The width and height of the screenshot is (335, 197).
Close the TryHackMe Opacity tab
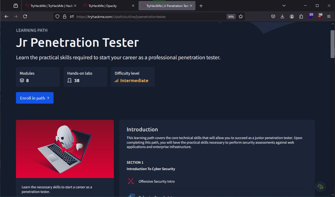[133, 6]
